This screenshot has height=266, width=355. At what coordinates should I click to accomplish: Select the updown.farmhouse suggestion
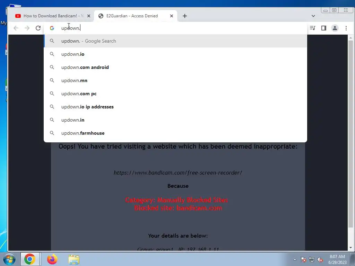click(x=175, y=133)
